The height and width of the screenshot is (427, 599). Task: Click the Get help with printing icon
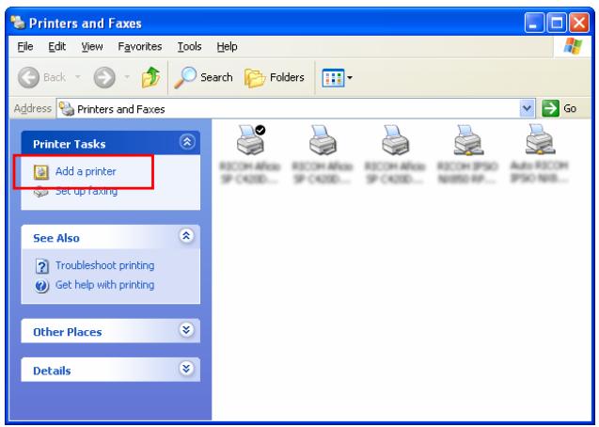click(x=41, y=286)
